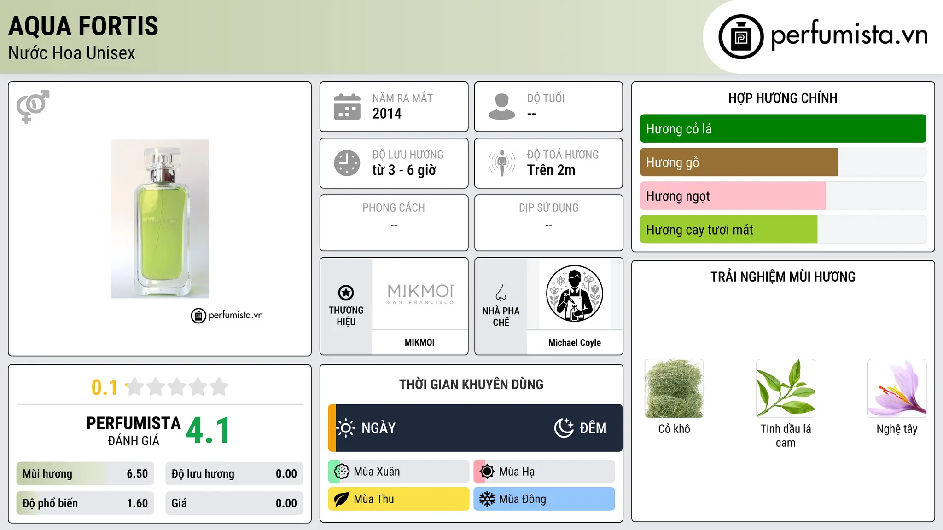Image resolution: width=943 pixels, height=530 pixels.
Task: Click the star badge icon above Thương hiệu
Action: click(346, 293)
